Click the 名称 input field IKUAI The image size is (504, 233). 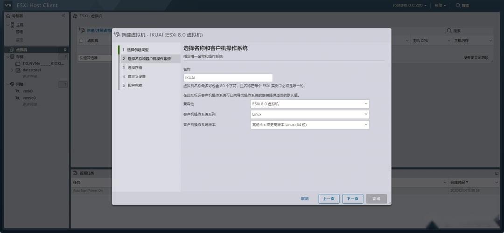[x=228, y=78]
